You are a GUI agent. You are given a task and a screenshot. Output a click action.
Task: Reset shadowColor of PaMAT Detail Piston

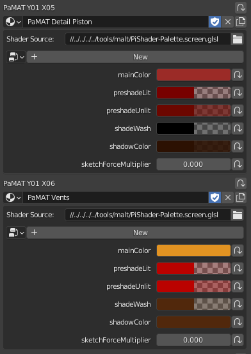point(238,146)
